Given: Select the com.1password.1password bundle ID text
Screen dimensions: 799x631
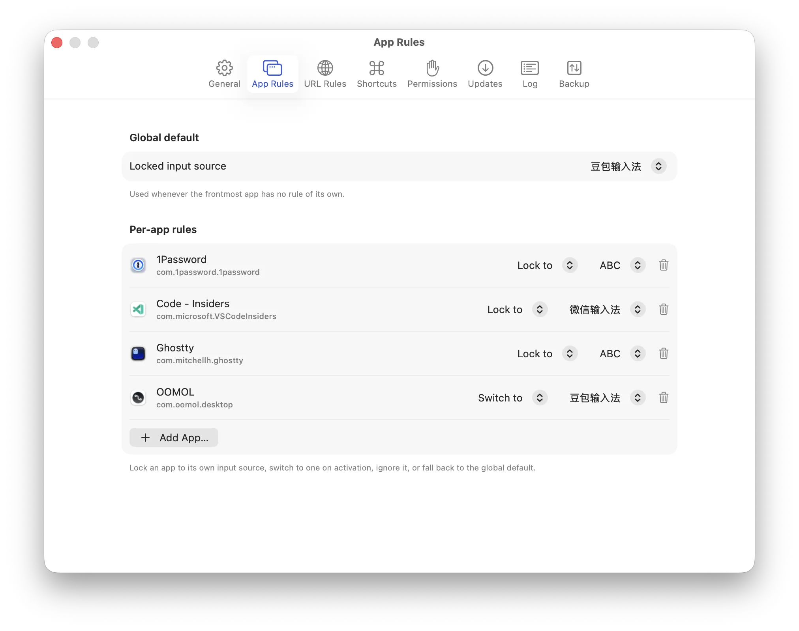Looking at the screenshot, I should (208, 273).
